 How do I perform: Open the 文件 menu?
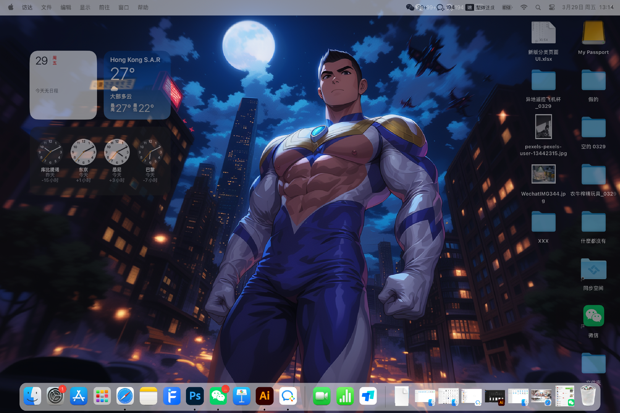(46, 7)
